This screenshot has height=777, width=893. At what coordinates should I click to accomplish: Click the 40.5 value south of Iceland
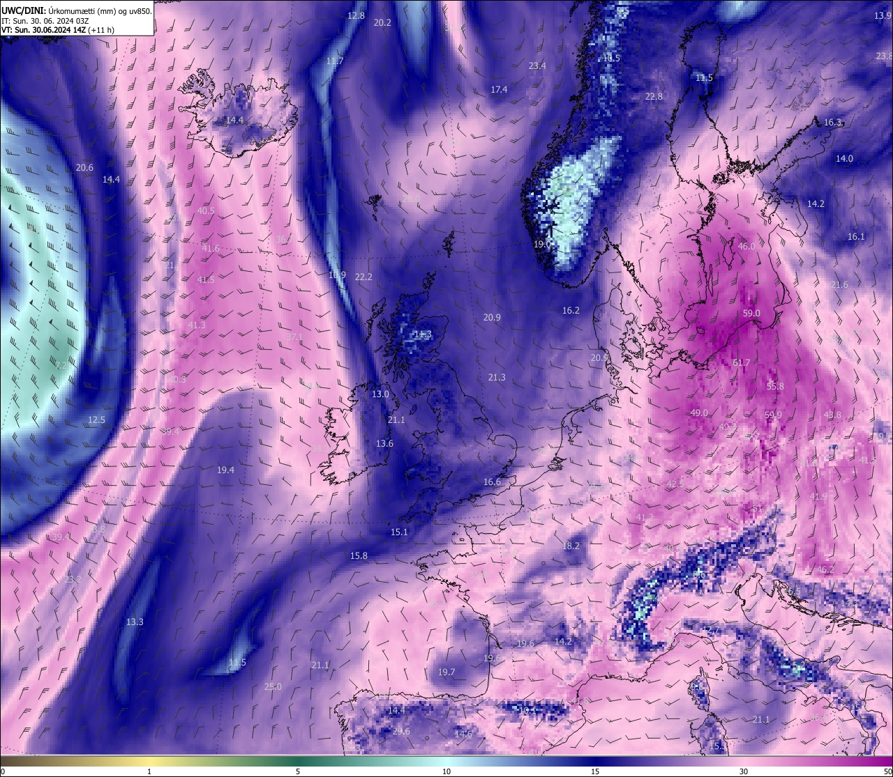(207, 210)
